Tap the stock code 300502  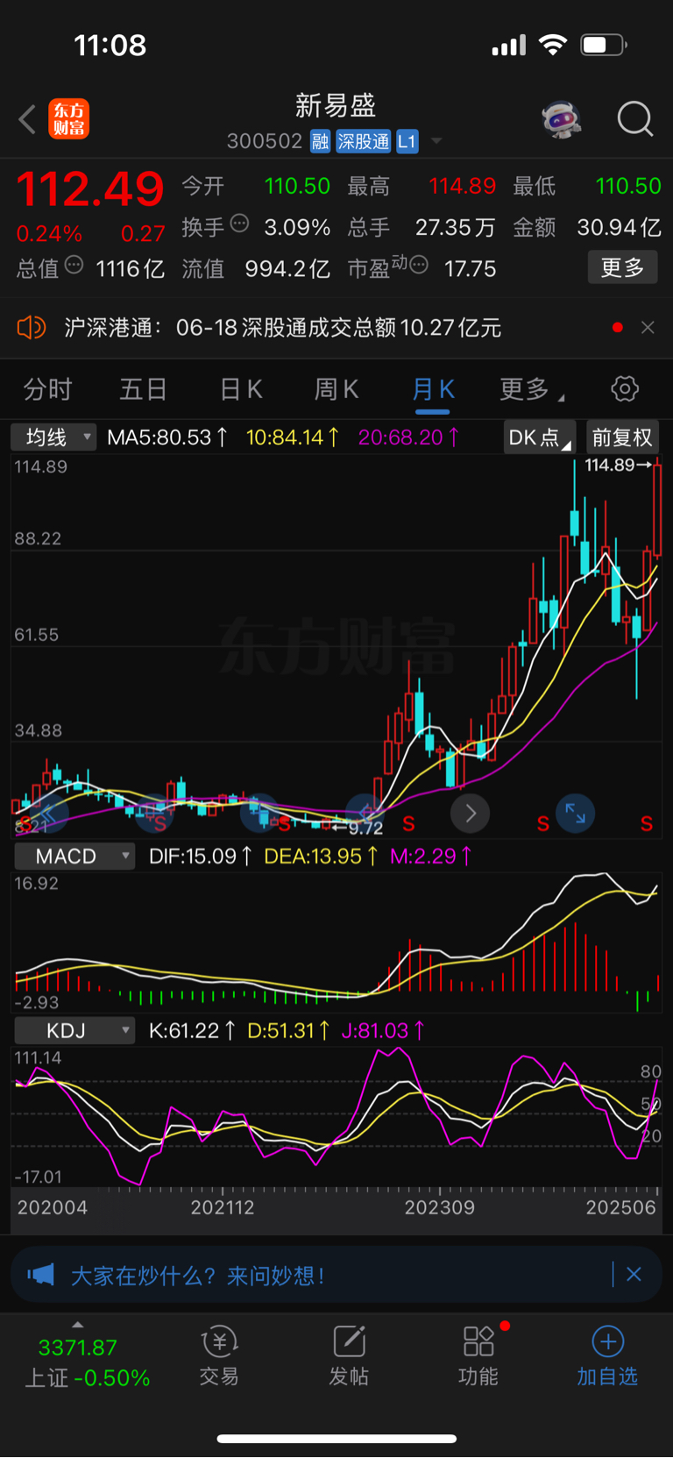(265, 141)
